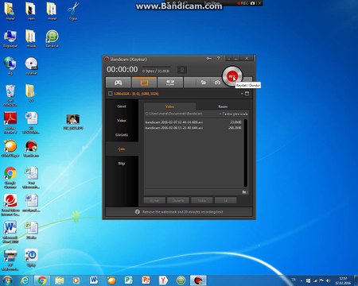Open the Trend Micro desktop shortcut
The image size is (358, 286).
tap(10, 205)
